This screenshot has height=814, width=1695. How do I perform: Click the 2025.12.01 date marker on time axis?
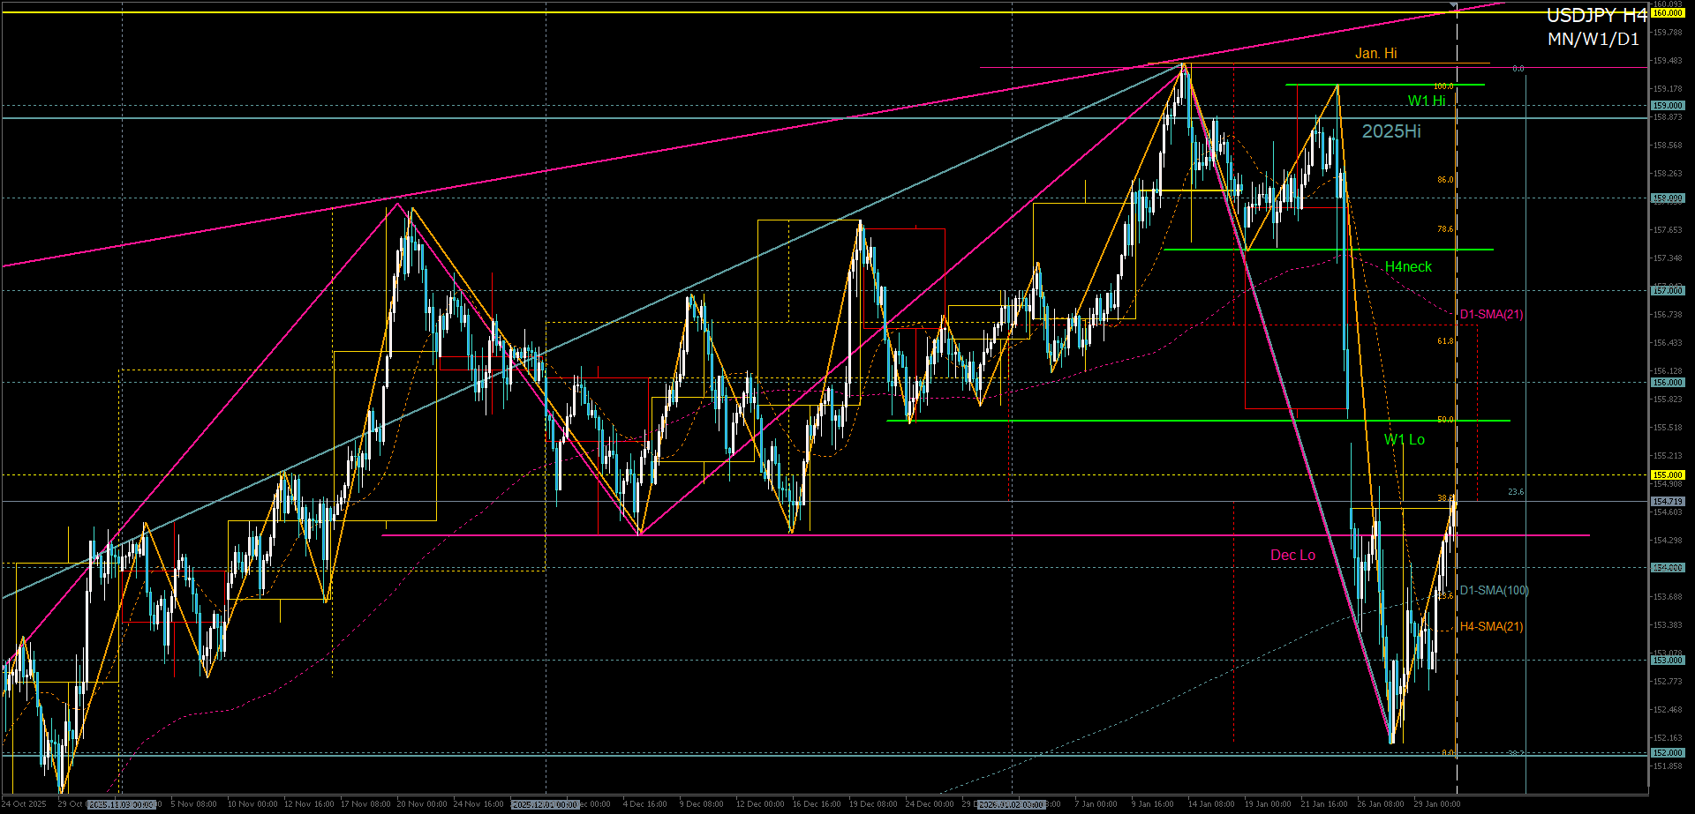(x=545, y=804)
